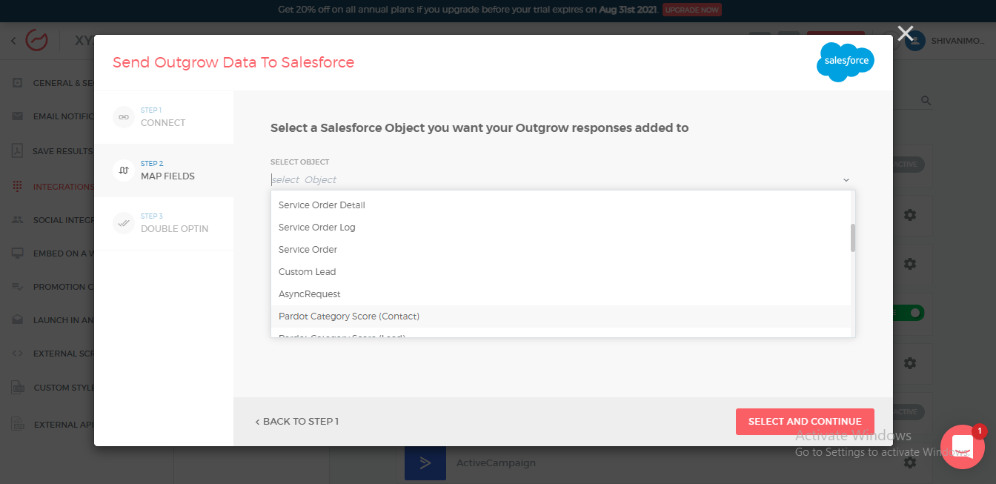Click the Email Notifications envelope icon

click(x=18, y=116)
